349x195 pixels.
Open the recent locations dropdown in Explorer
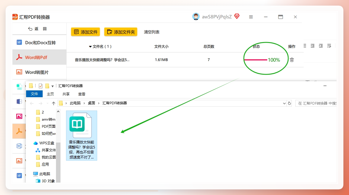47,103
